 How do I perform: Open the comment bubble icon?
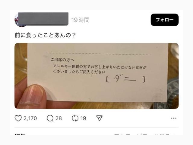50,118
